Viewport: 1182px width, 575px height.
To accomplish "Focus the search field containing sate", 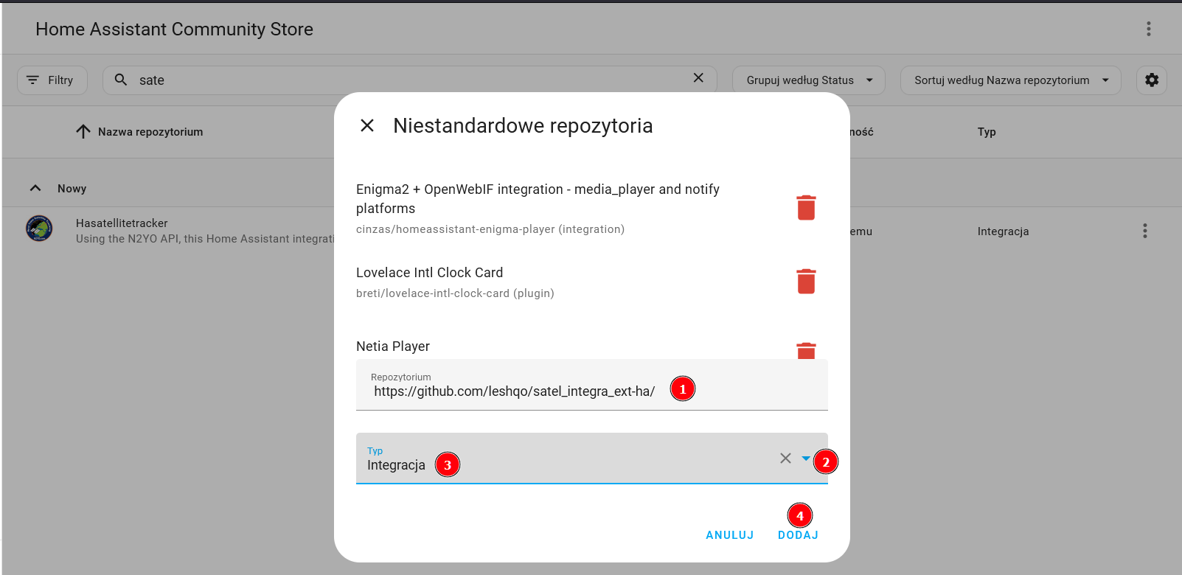I will click(409, 80).
